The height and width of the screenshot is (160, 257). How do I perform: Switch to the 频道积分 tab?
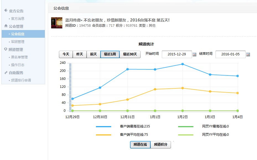tap(161, 145)
